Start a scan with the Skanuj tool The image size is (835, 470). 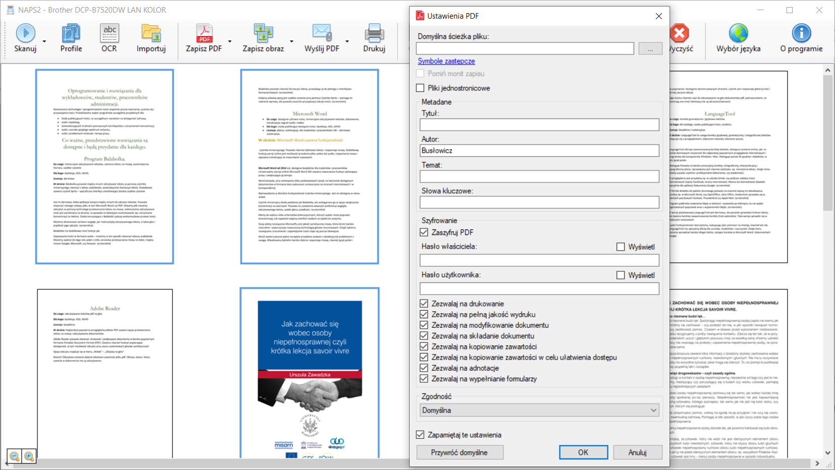[26, 38]
